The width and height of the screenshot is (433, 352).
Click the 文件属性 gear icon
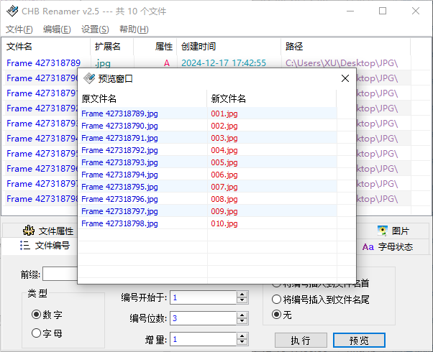tap(29, 231)
